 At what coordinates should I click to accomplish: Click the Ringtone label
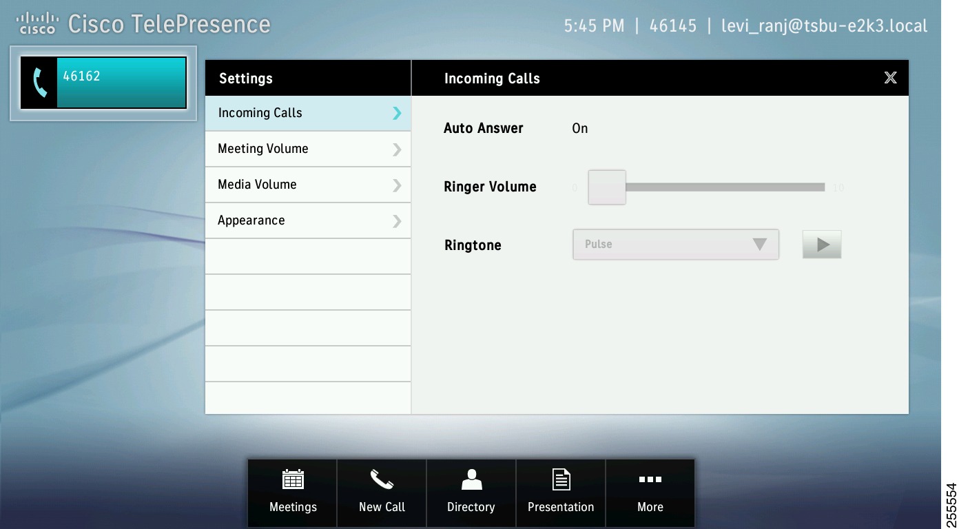(x=473, y=245)
